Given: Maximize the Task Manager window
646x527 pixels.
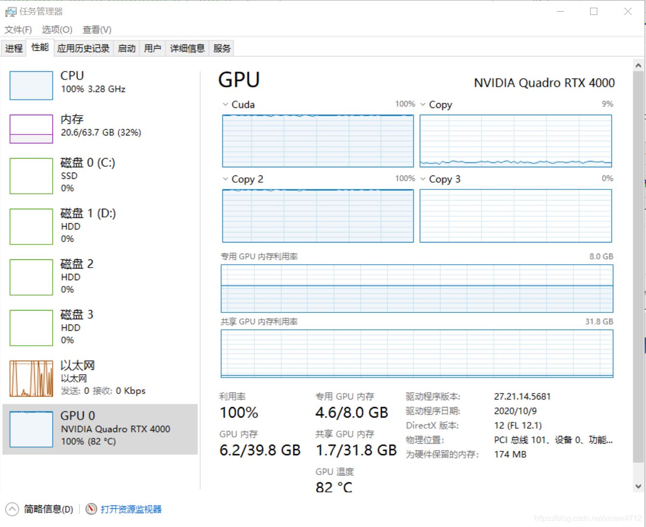Looking at the screenshot, I should tap(594, 11).
